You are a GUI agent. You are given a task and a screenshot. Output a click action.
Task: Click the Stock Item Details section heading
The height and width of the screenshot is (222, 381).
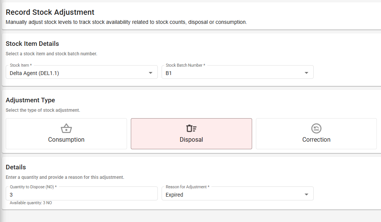tap(32, 44)
